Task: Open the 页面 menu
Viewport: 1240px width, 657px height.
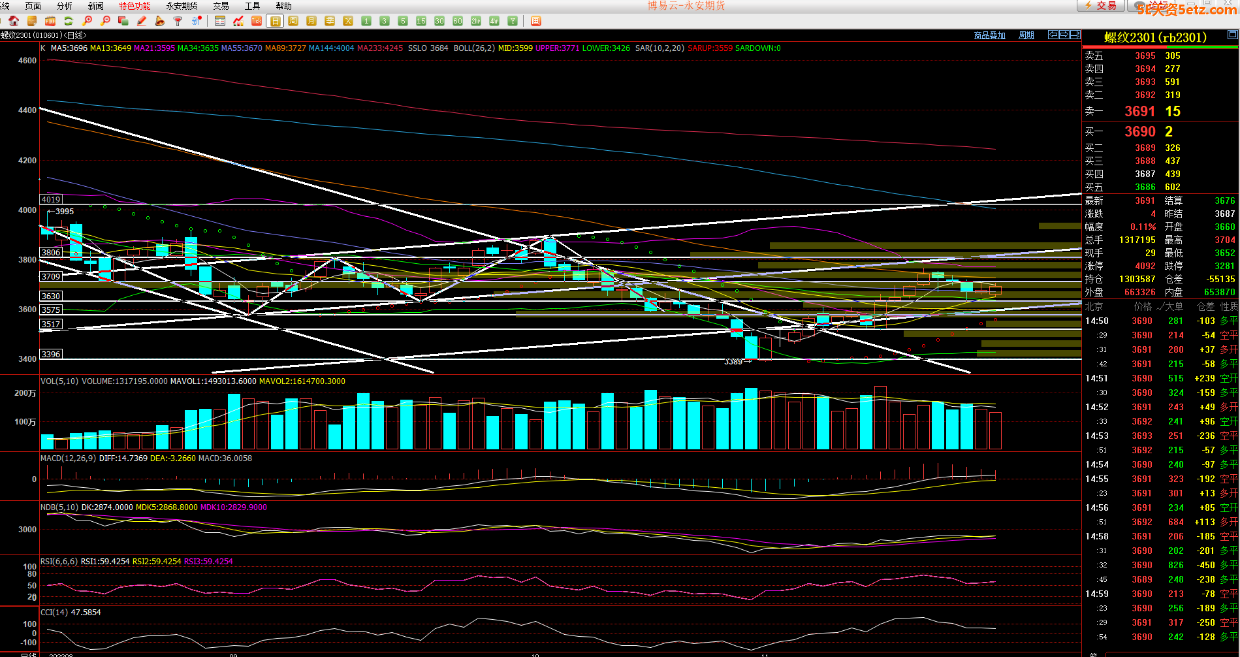Action: pos(33,6)
